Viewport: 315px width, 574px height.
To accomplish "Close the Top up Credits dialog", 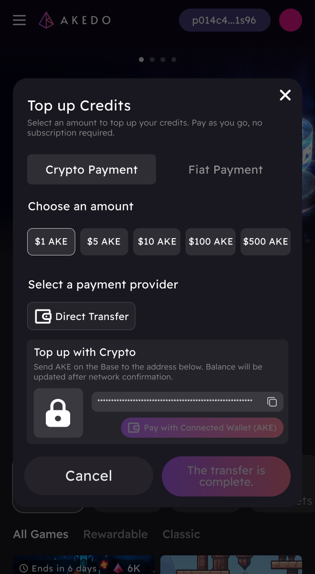I will (x=285, y=95).
